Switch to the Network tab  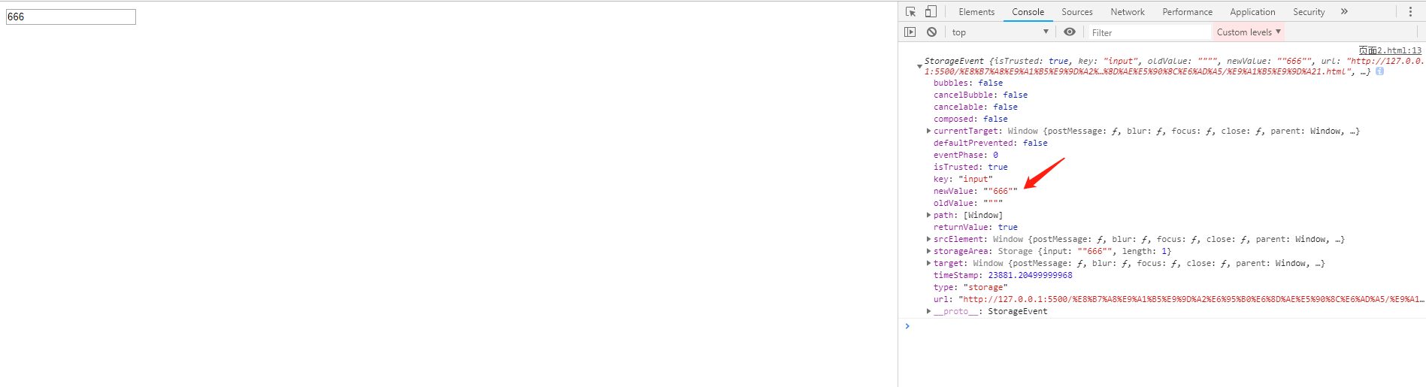[1128, 12]
